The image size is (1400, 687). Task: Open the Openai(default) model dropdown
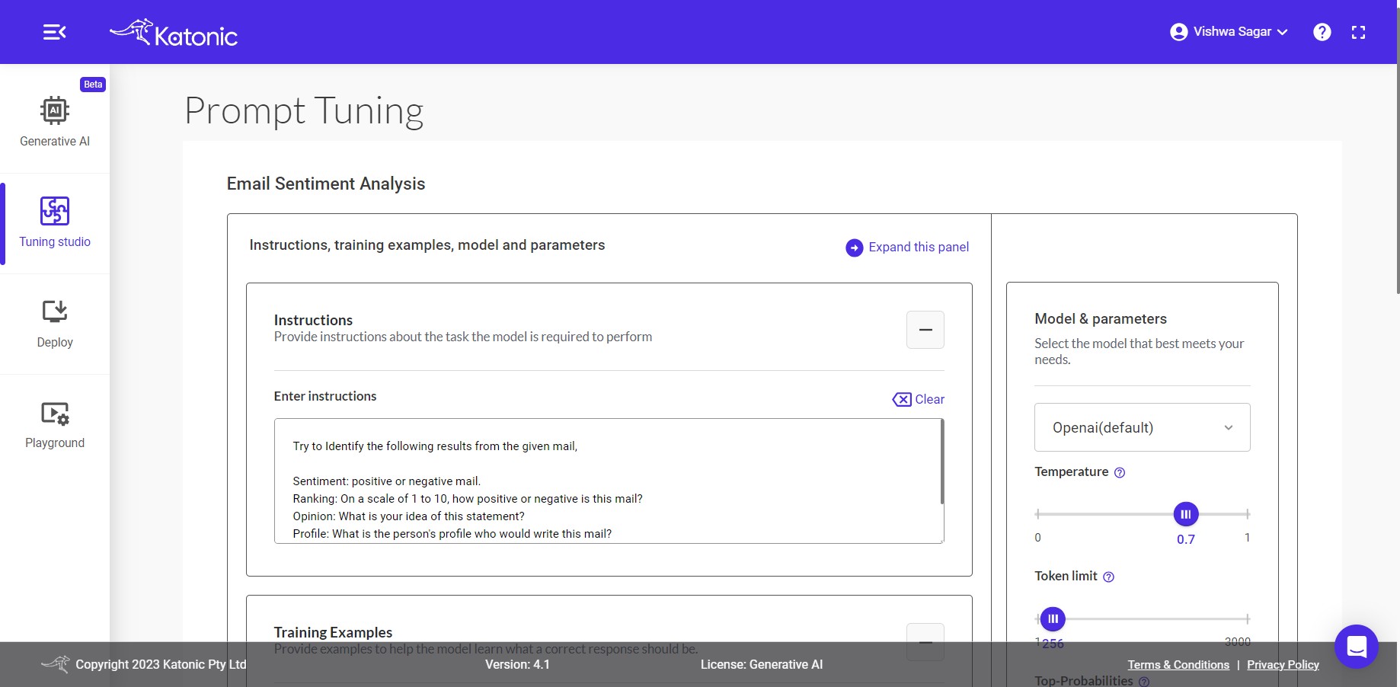pos(1142,427)
